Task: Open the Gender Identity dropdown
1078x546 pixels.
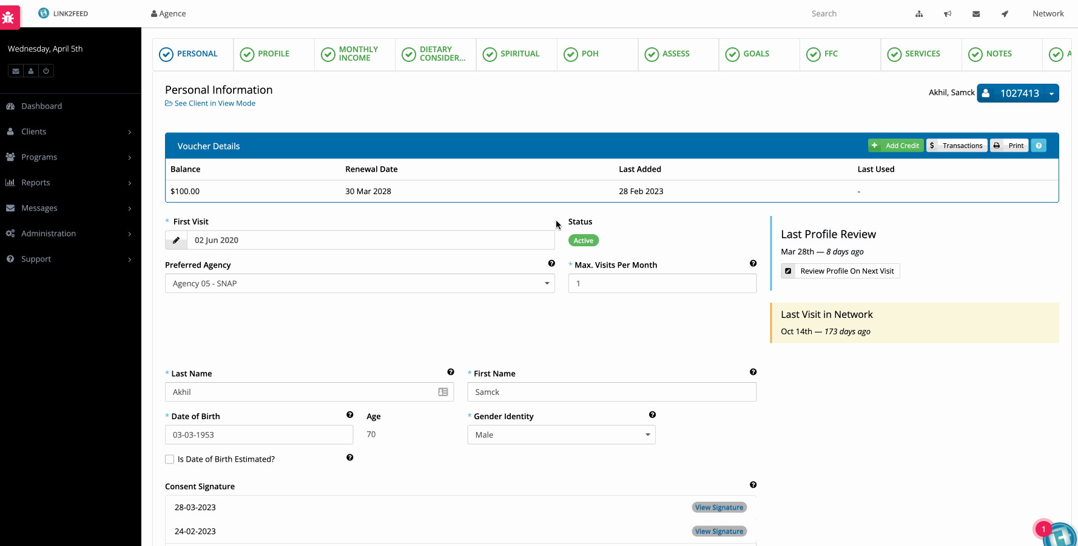Action: pos(561,435)
